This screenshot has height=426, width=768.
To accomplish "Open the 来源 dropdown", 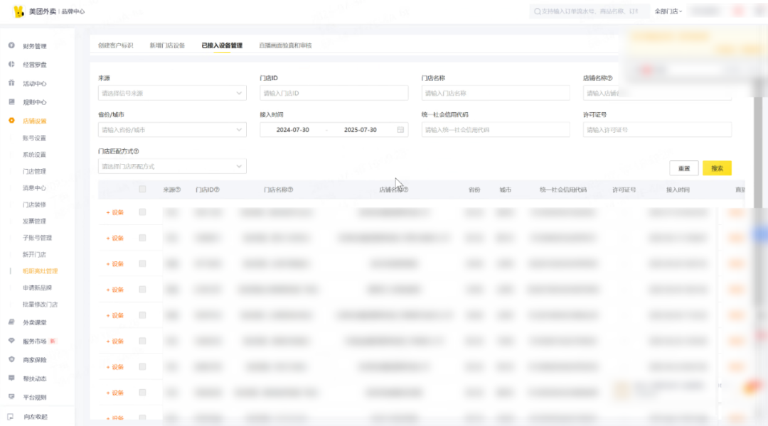I will (x=172, y=93).
